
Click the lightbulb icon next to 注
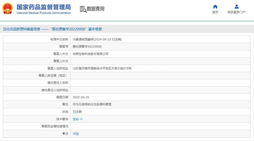click(x=64, y=134)
